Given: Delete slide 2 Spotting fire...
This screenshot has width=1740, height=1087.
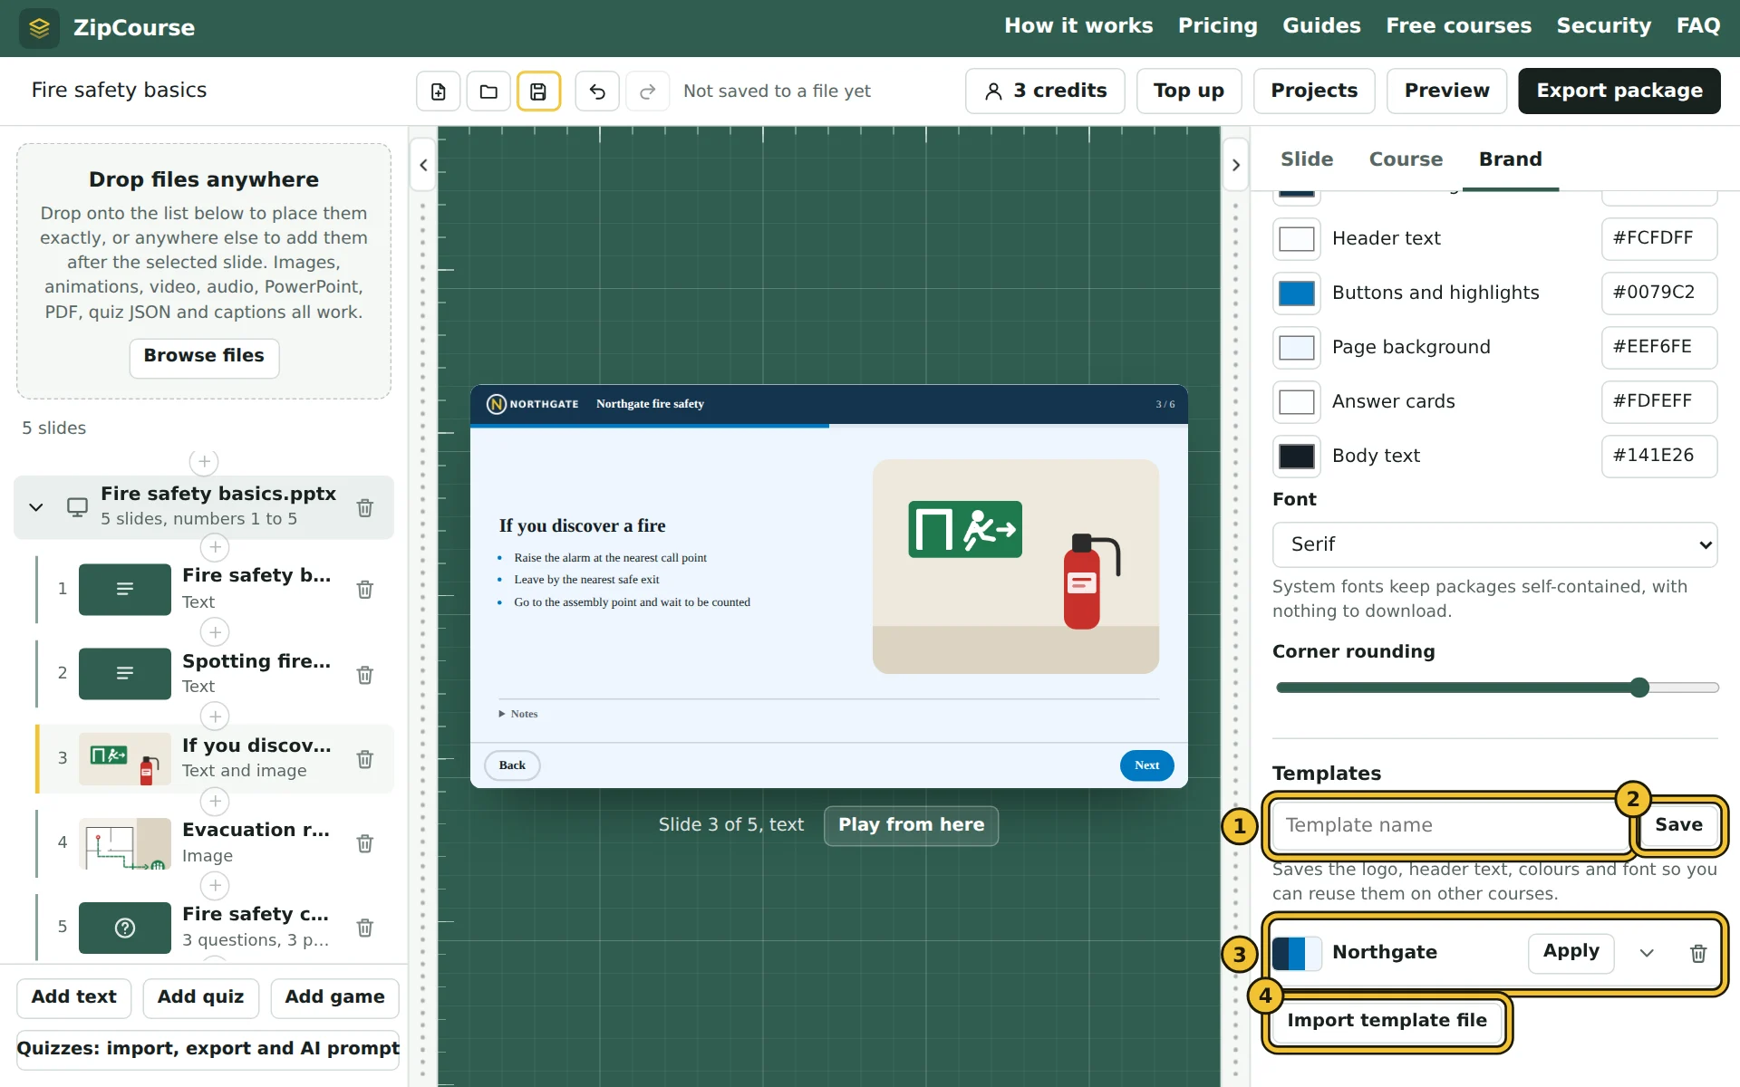Looking at the screenshot, I should point(365,675).
